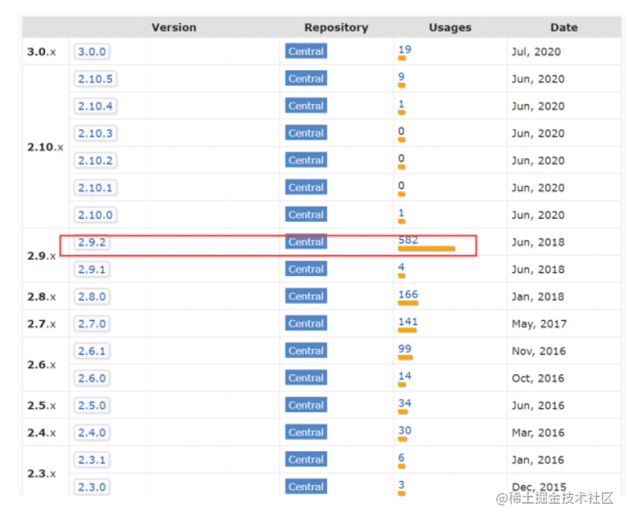Open version 2.7.0 link
The width and height of the screenshot is (629, 521).
[92, 324]
